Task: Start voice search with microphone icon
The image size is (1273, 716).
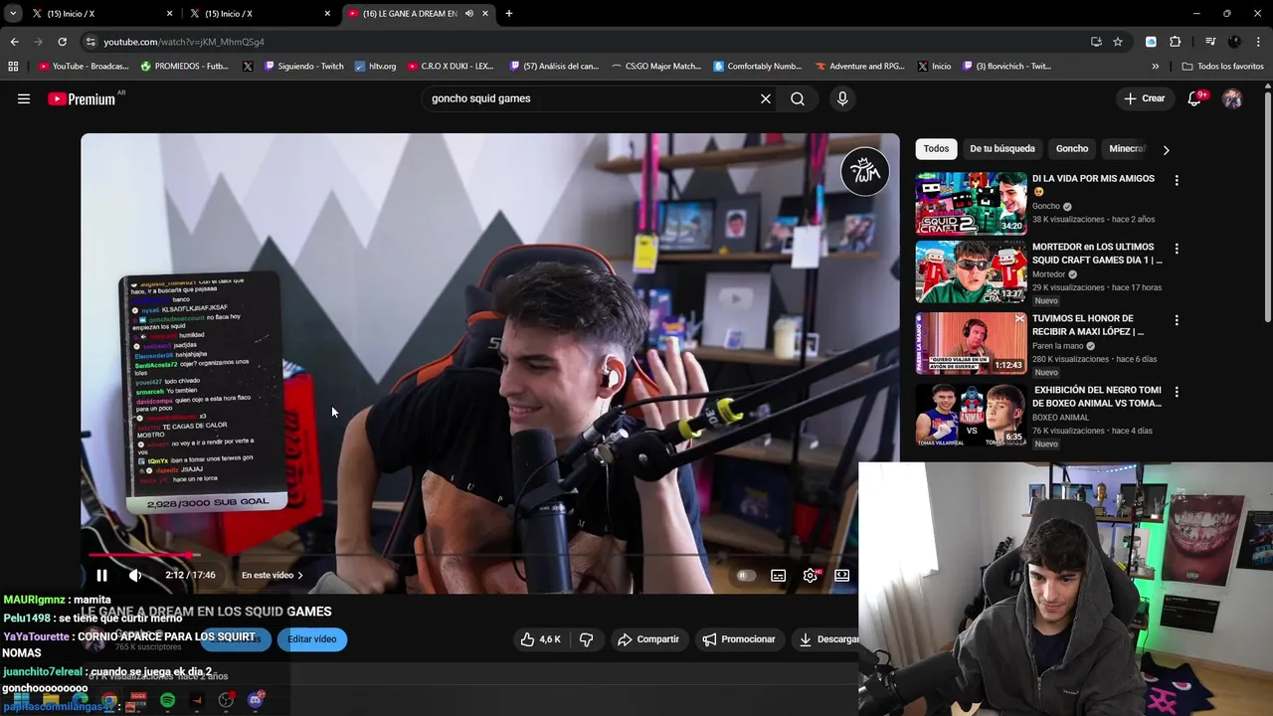Action: pos(842,98)
